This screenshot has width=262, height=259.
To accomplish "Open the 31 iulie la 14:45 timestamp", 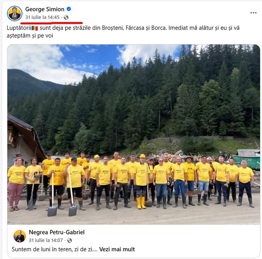I will tap(43, 17).
